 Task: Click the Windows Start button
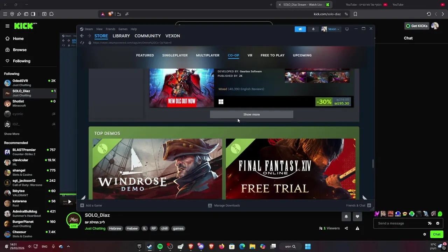click(x=308, y=246)
